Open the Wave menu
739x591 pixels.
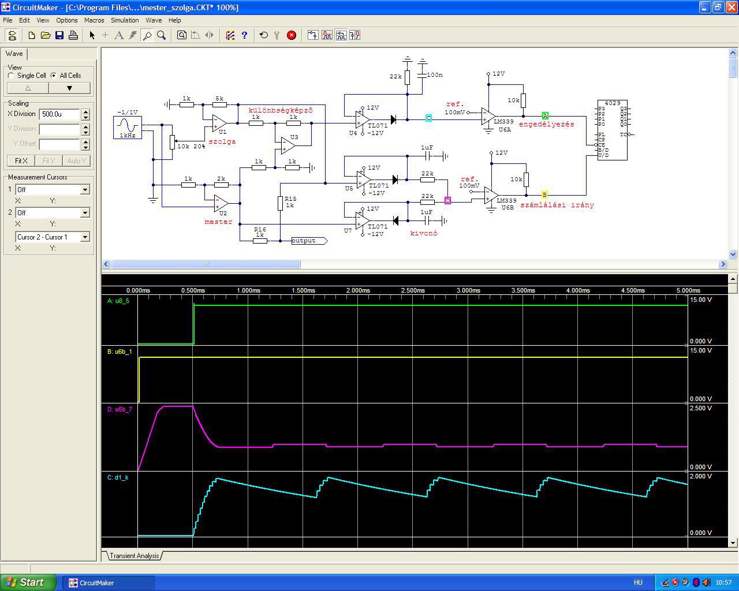coord(154,20)
